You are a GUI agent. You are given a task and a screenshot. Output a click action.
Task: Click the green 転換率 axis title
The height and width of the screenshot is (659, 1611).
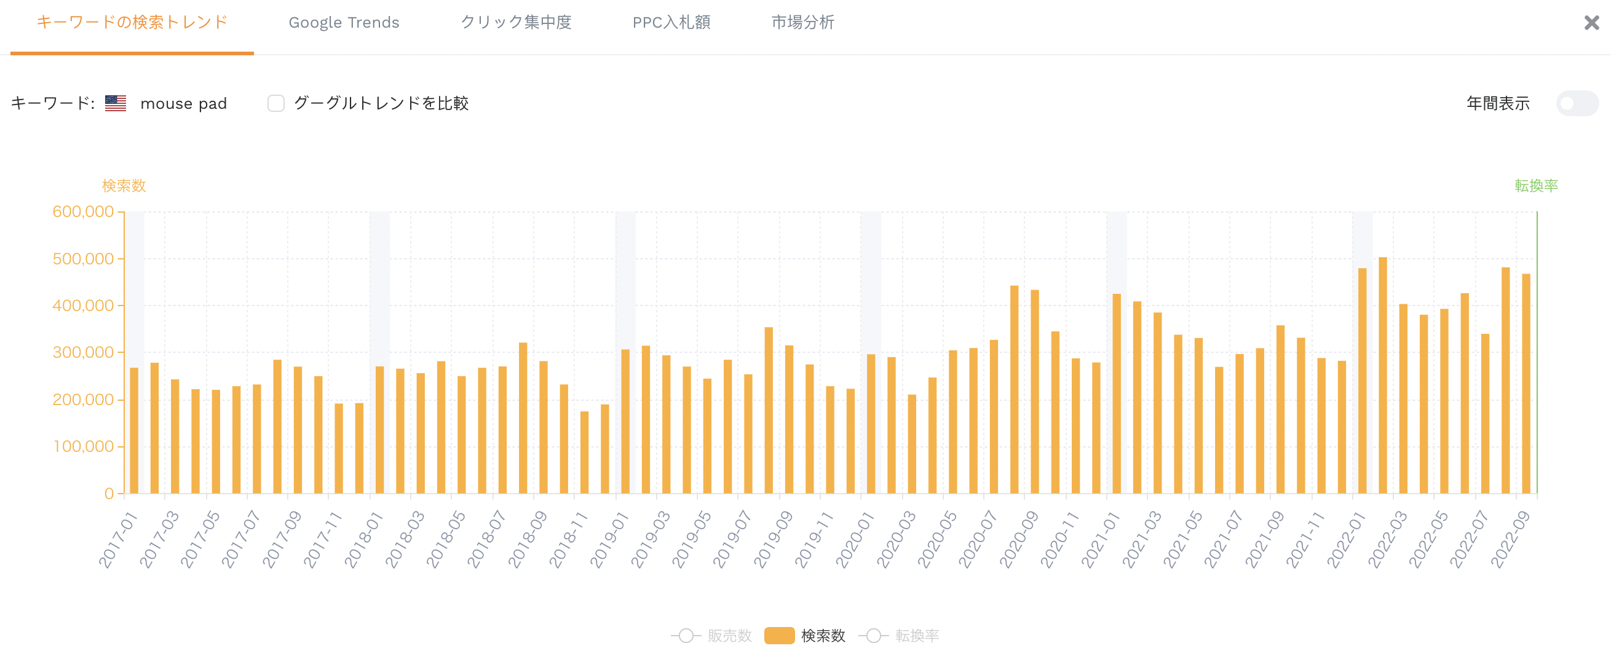click(1536, 186)
